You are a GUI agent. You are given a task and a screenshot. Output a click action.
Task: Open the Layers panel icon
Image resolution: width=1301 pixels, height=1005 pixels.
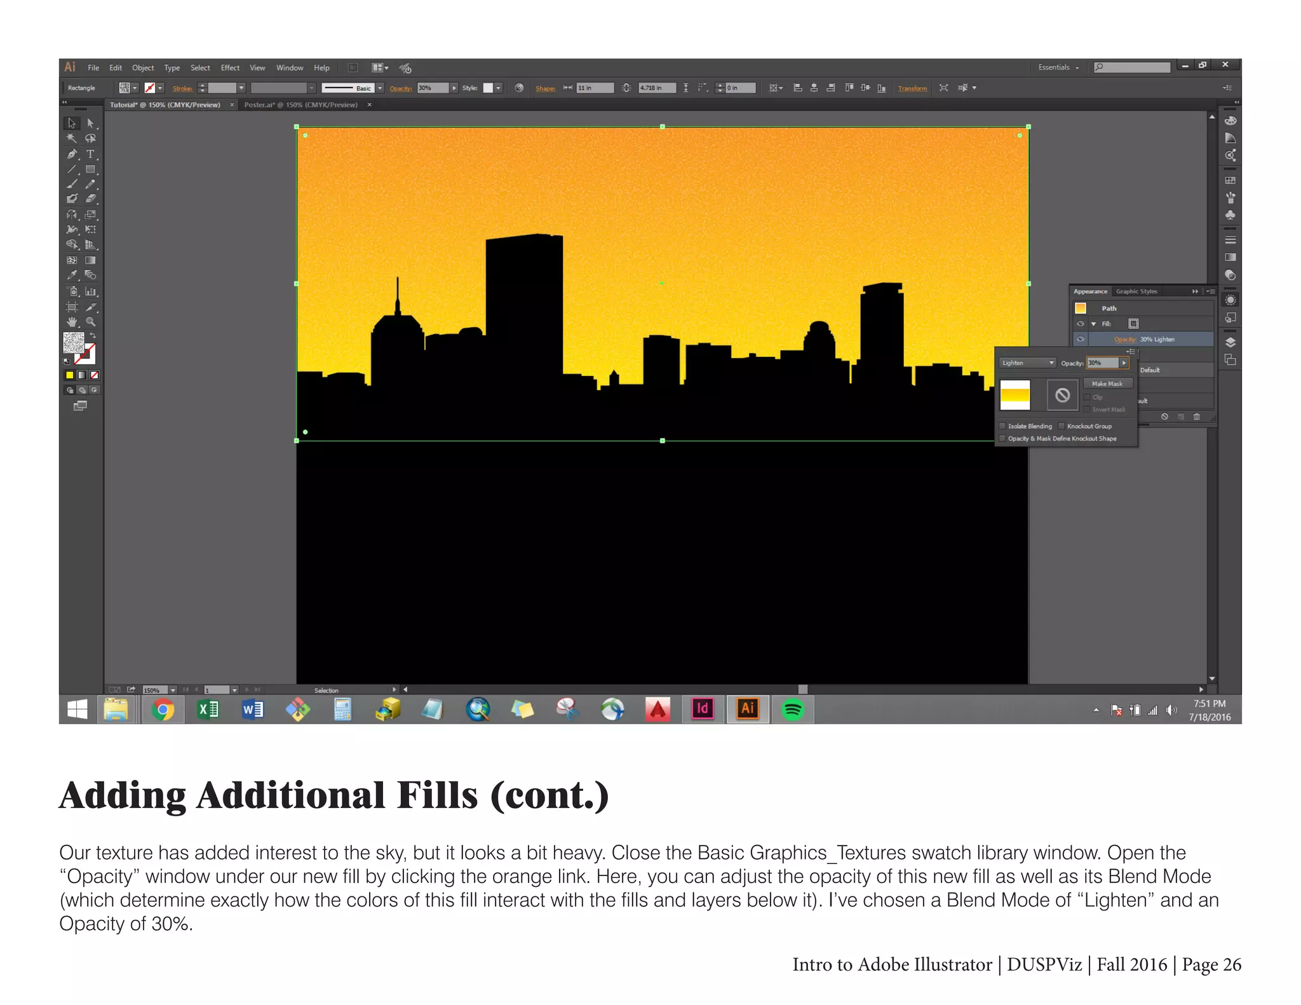pos(1230,342)
